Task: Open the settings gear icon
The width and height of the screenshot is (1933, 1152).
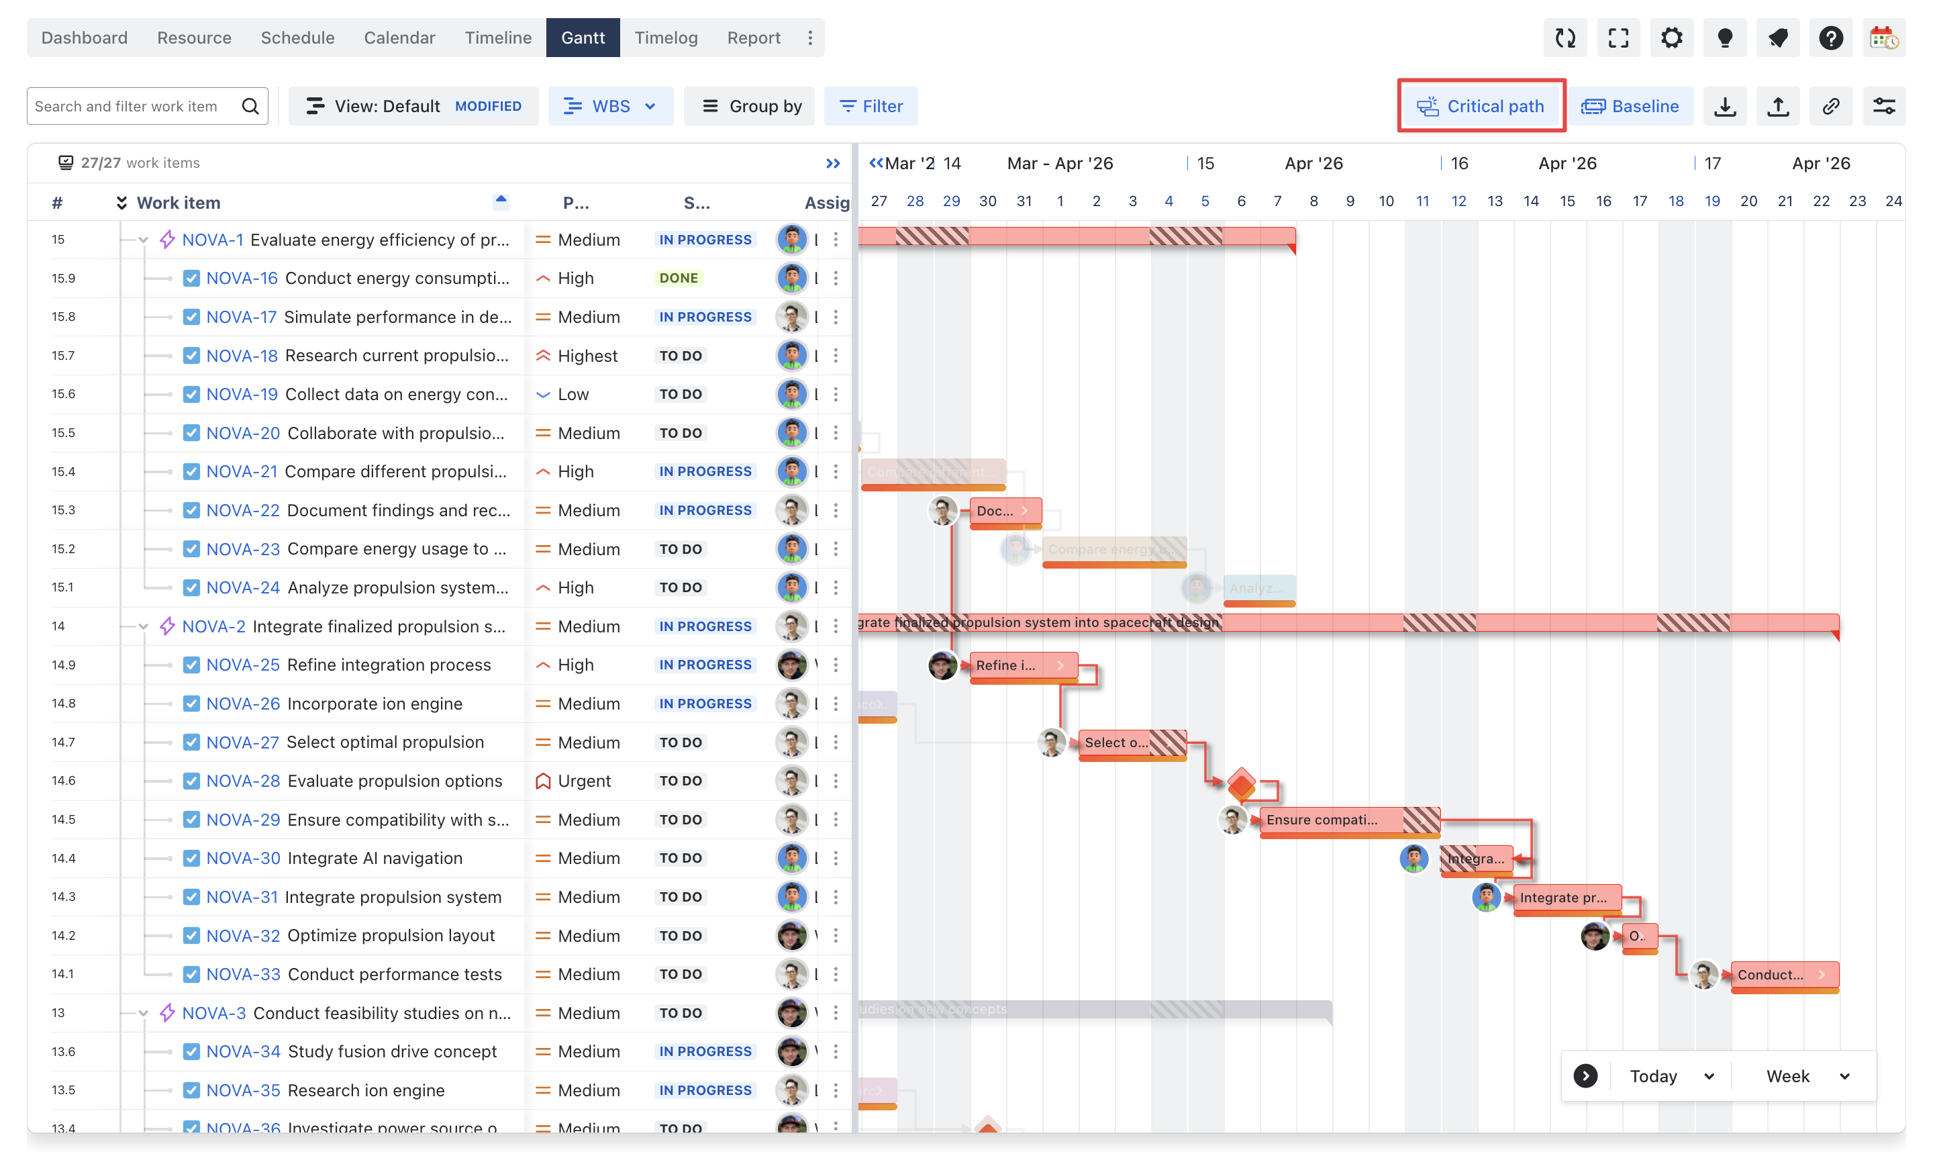Action: click(x=1671, y=38)
